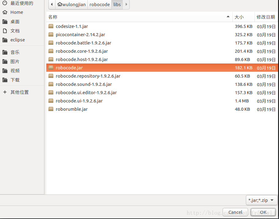Click the picocontainer-2.14.2.jar archive icon
The height and width of the screenshot is (219, 279).
(51, 35)
